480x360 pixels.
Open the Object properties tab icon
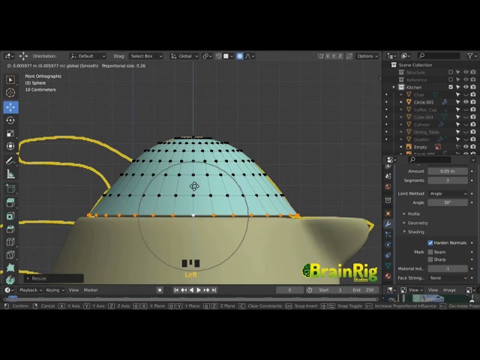pyautogui.click(x=388, y=213)
